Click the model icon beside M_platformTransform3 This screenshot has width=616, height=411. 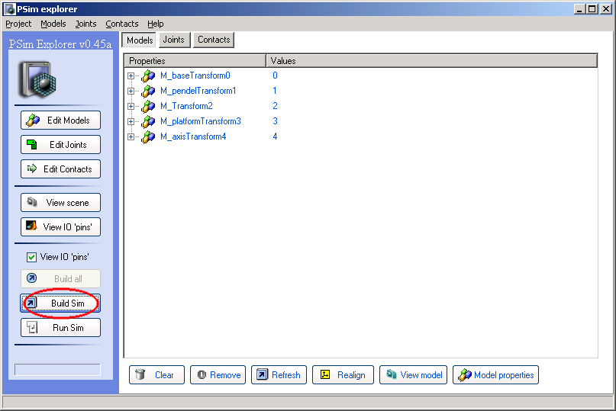coord(148,122)
